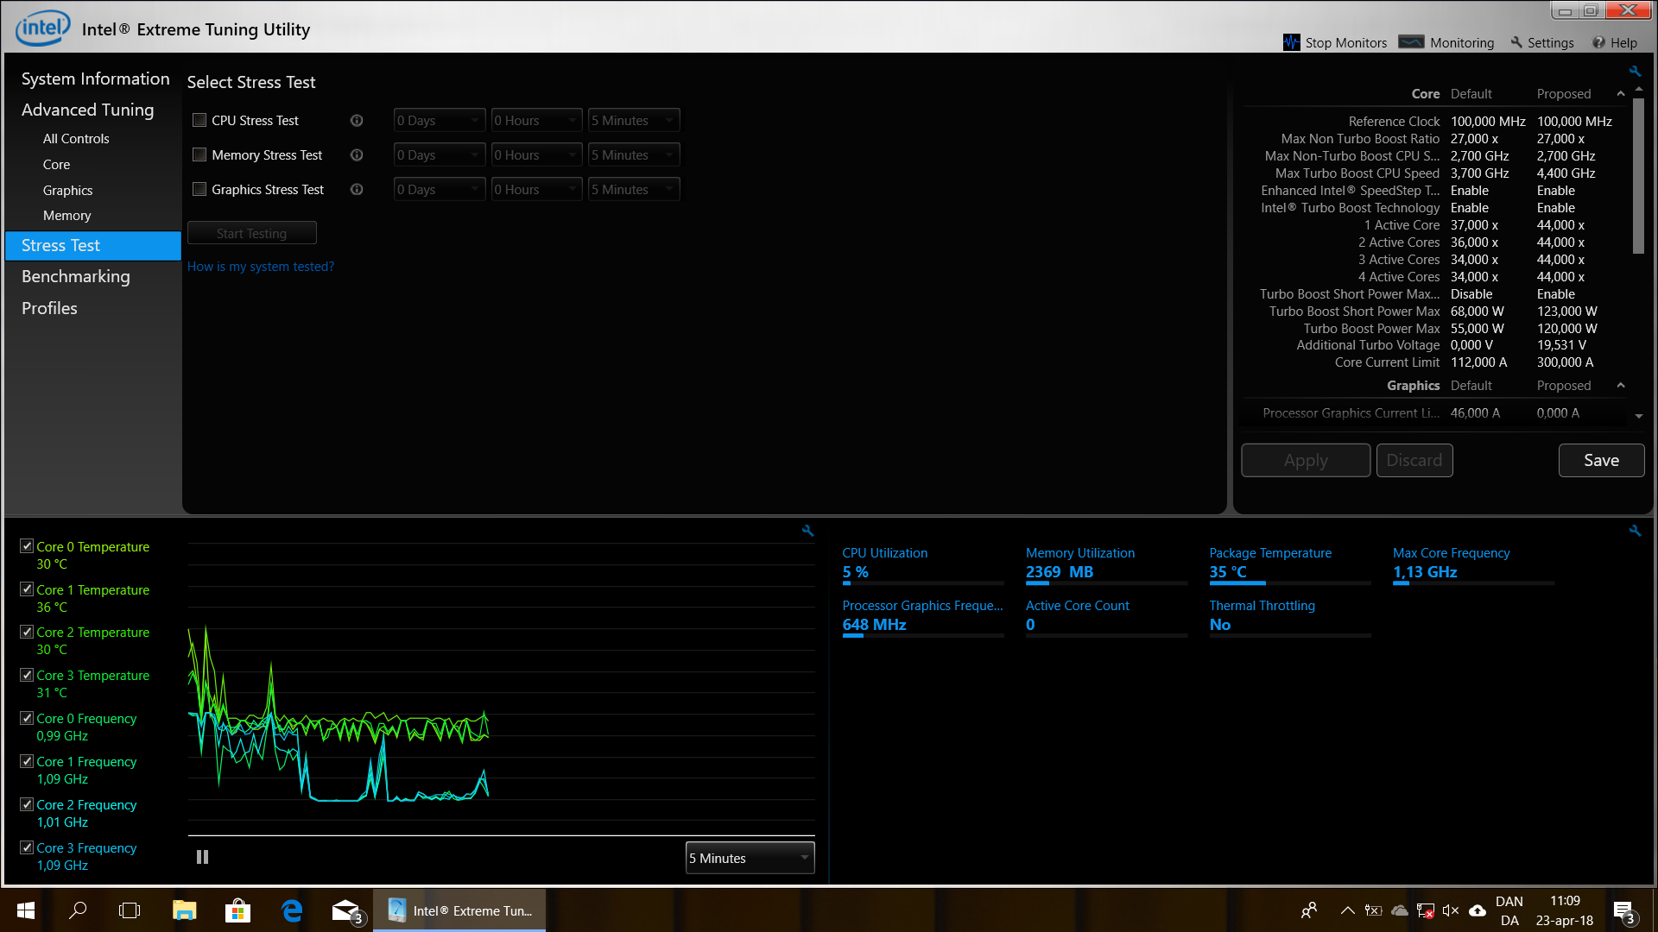Click Intel Extreme Tuning taskbar button
The height and width of the screenshot is (932, 1658).
[x=459, y=910]
